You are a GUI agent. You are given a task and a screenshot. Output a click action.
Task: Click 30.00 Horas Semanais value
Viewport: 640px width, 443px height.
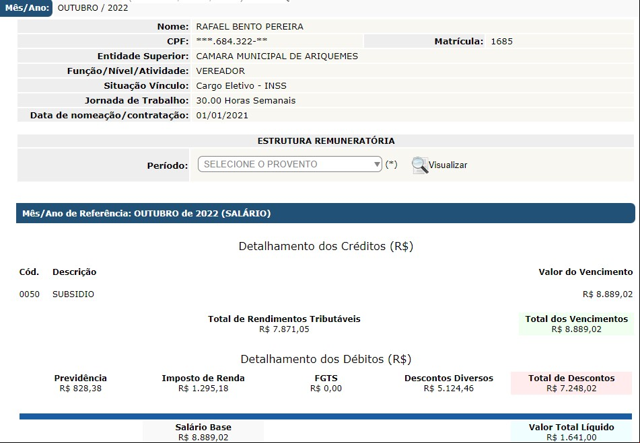point(246,100)
